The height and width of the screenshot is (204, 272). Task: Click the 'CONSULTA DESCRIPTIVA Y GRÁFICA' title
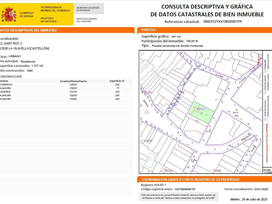(x=207, y=7)
